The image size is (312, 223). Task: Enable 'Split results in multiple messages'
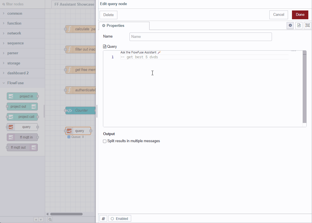click(x=105, y=141)
